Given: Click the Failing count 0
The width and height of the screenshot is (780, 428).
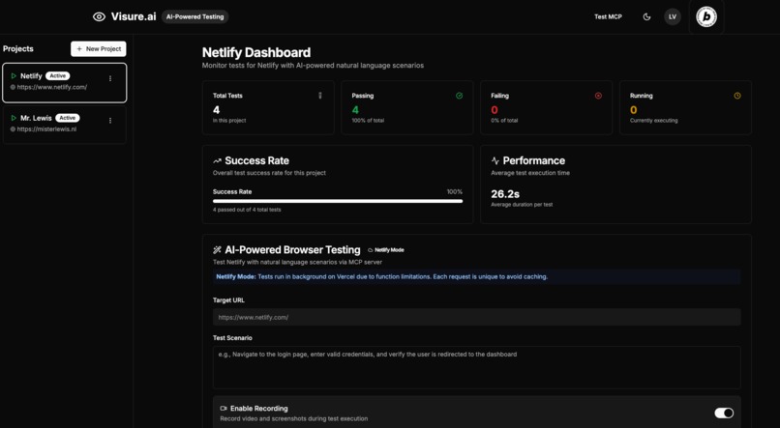Looking at the screenshot, I should 495,110.
